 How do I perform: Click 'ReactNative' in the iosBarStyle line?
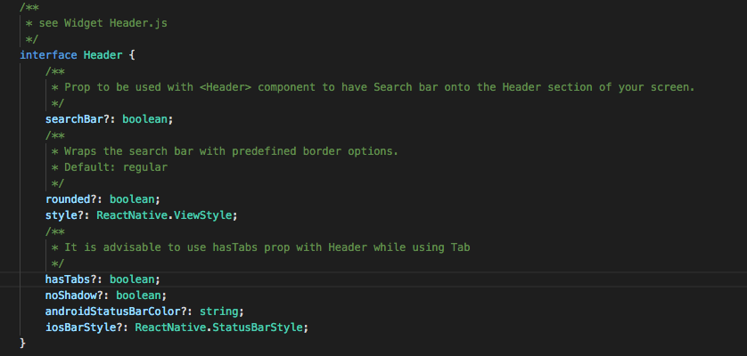click(x=170, y=328)
